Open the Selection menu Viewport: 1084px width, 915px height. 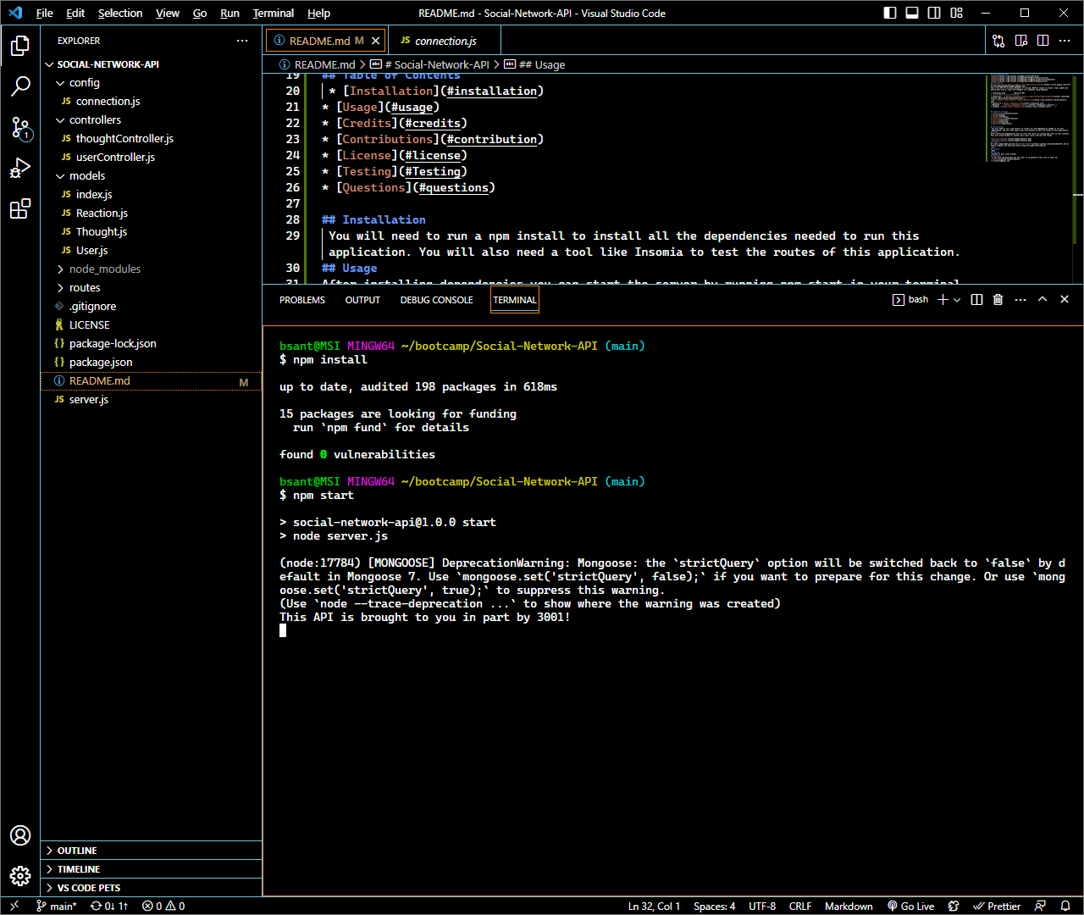(120, 13)
